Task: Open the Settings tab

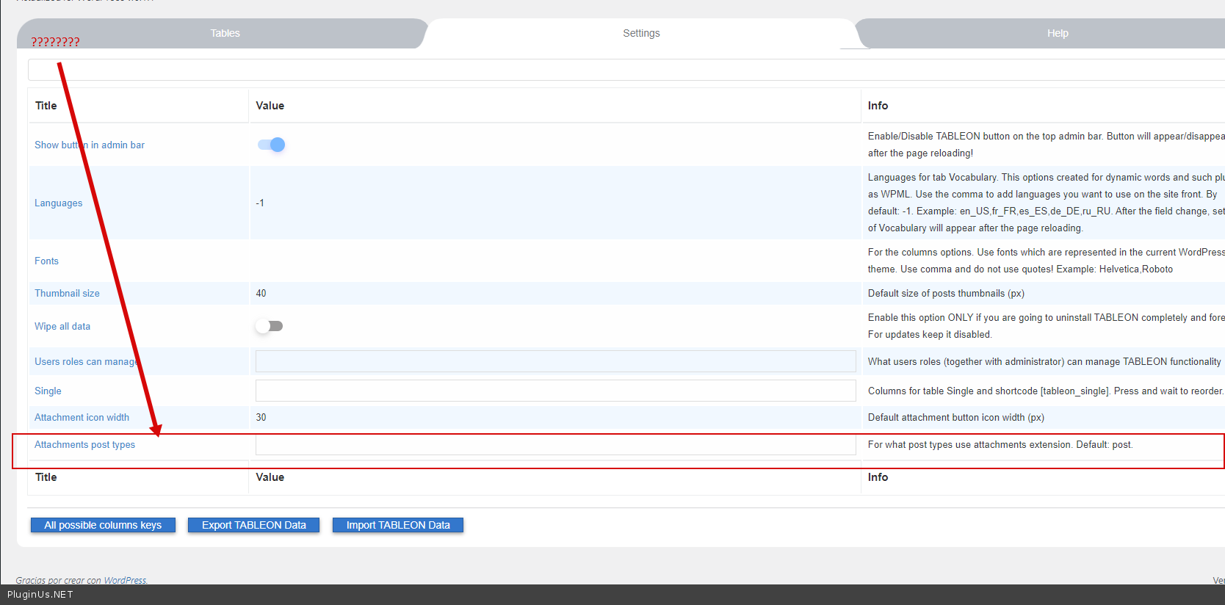Action: 640,33
